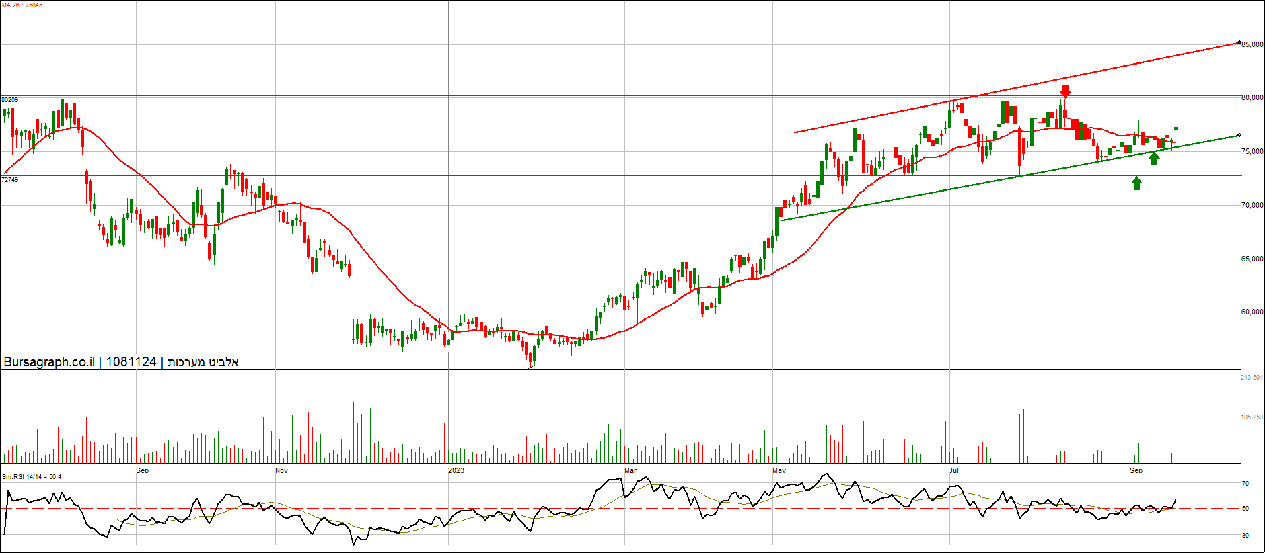Click the tallest red volume spike bar
Viewport: 1265px width, 553px height.
pyautogui.click(x=859, y=417)
